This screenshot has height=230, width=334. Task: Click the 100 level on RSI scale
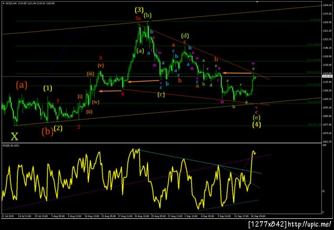click(325, 145)
